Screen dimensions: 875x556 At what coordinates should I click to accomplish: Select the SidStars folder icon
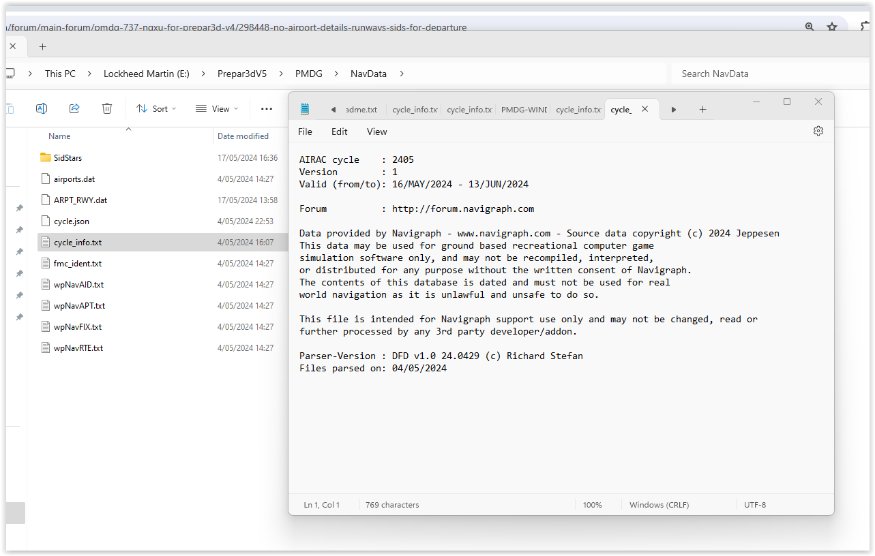tap(46, 157)
